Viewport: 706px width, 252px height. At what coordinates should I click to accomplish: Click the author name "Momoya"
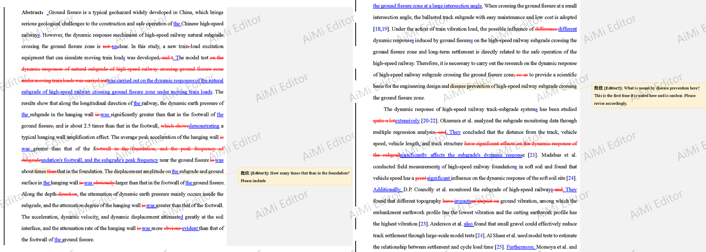click(x=546, y=247)
